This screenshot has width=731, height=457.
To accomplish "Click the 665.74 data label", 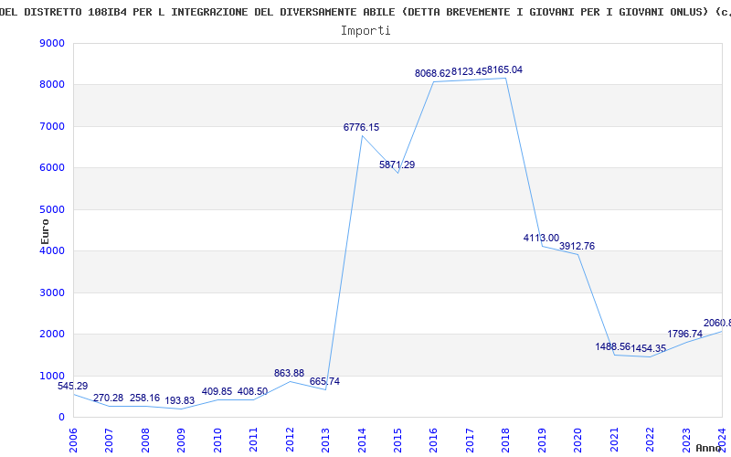I will [325, 381].
